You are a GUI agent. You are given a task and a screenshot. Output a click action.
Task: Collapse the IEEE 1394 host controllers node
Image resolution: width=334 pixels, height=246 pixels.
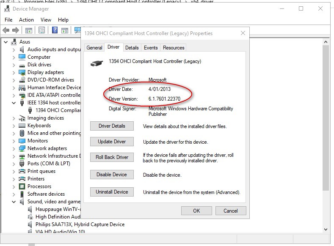click(14, 103)
